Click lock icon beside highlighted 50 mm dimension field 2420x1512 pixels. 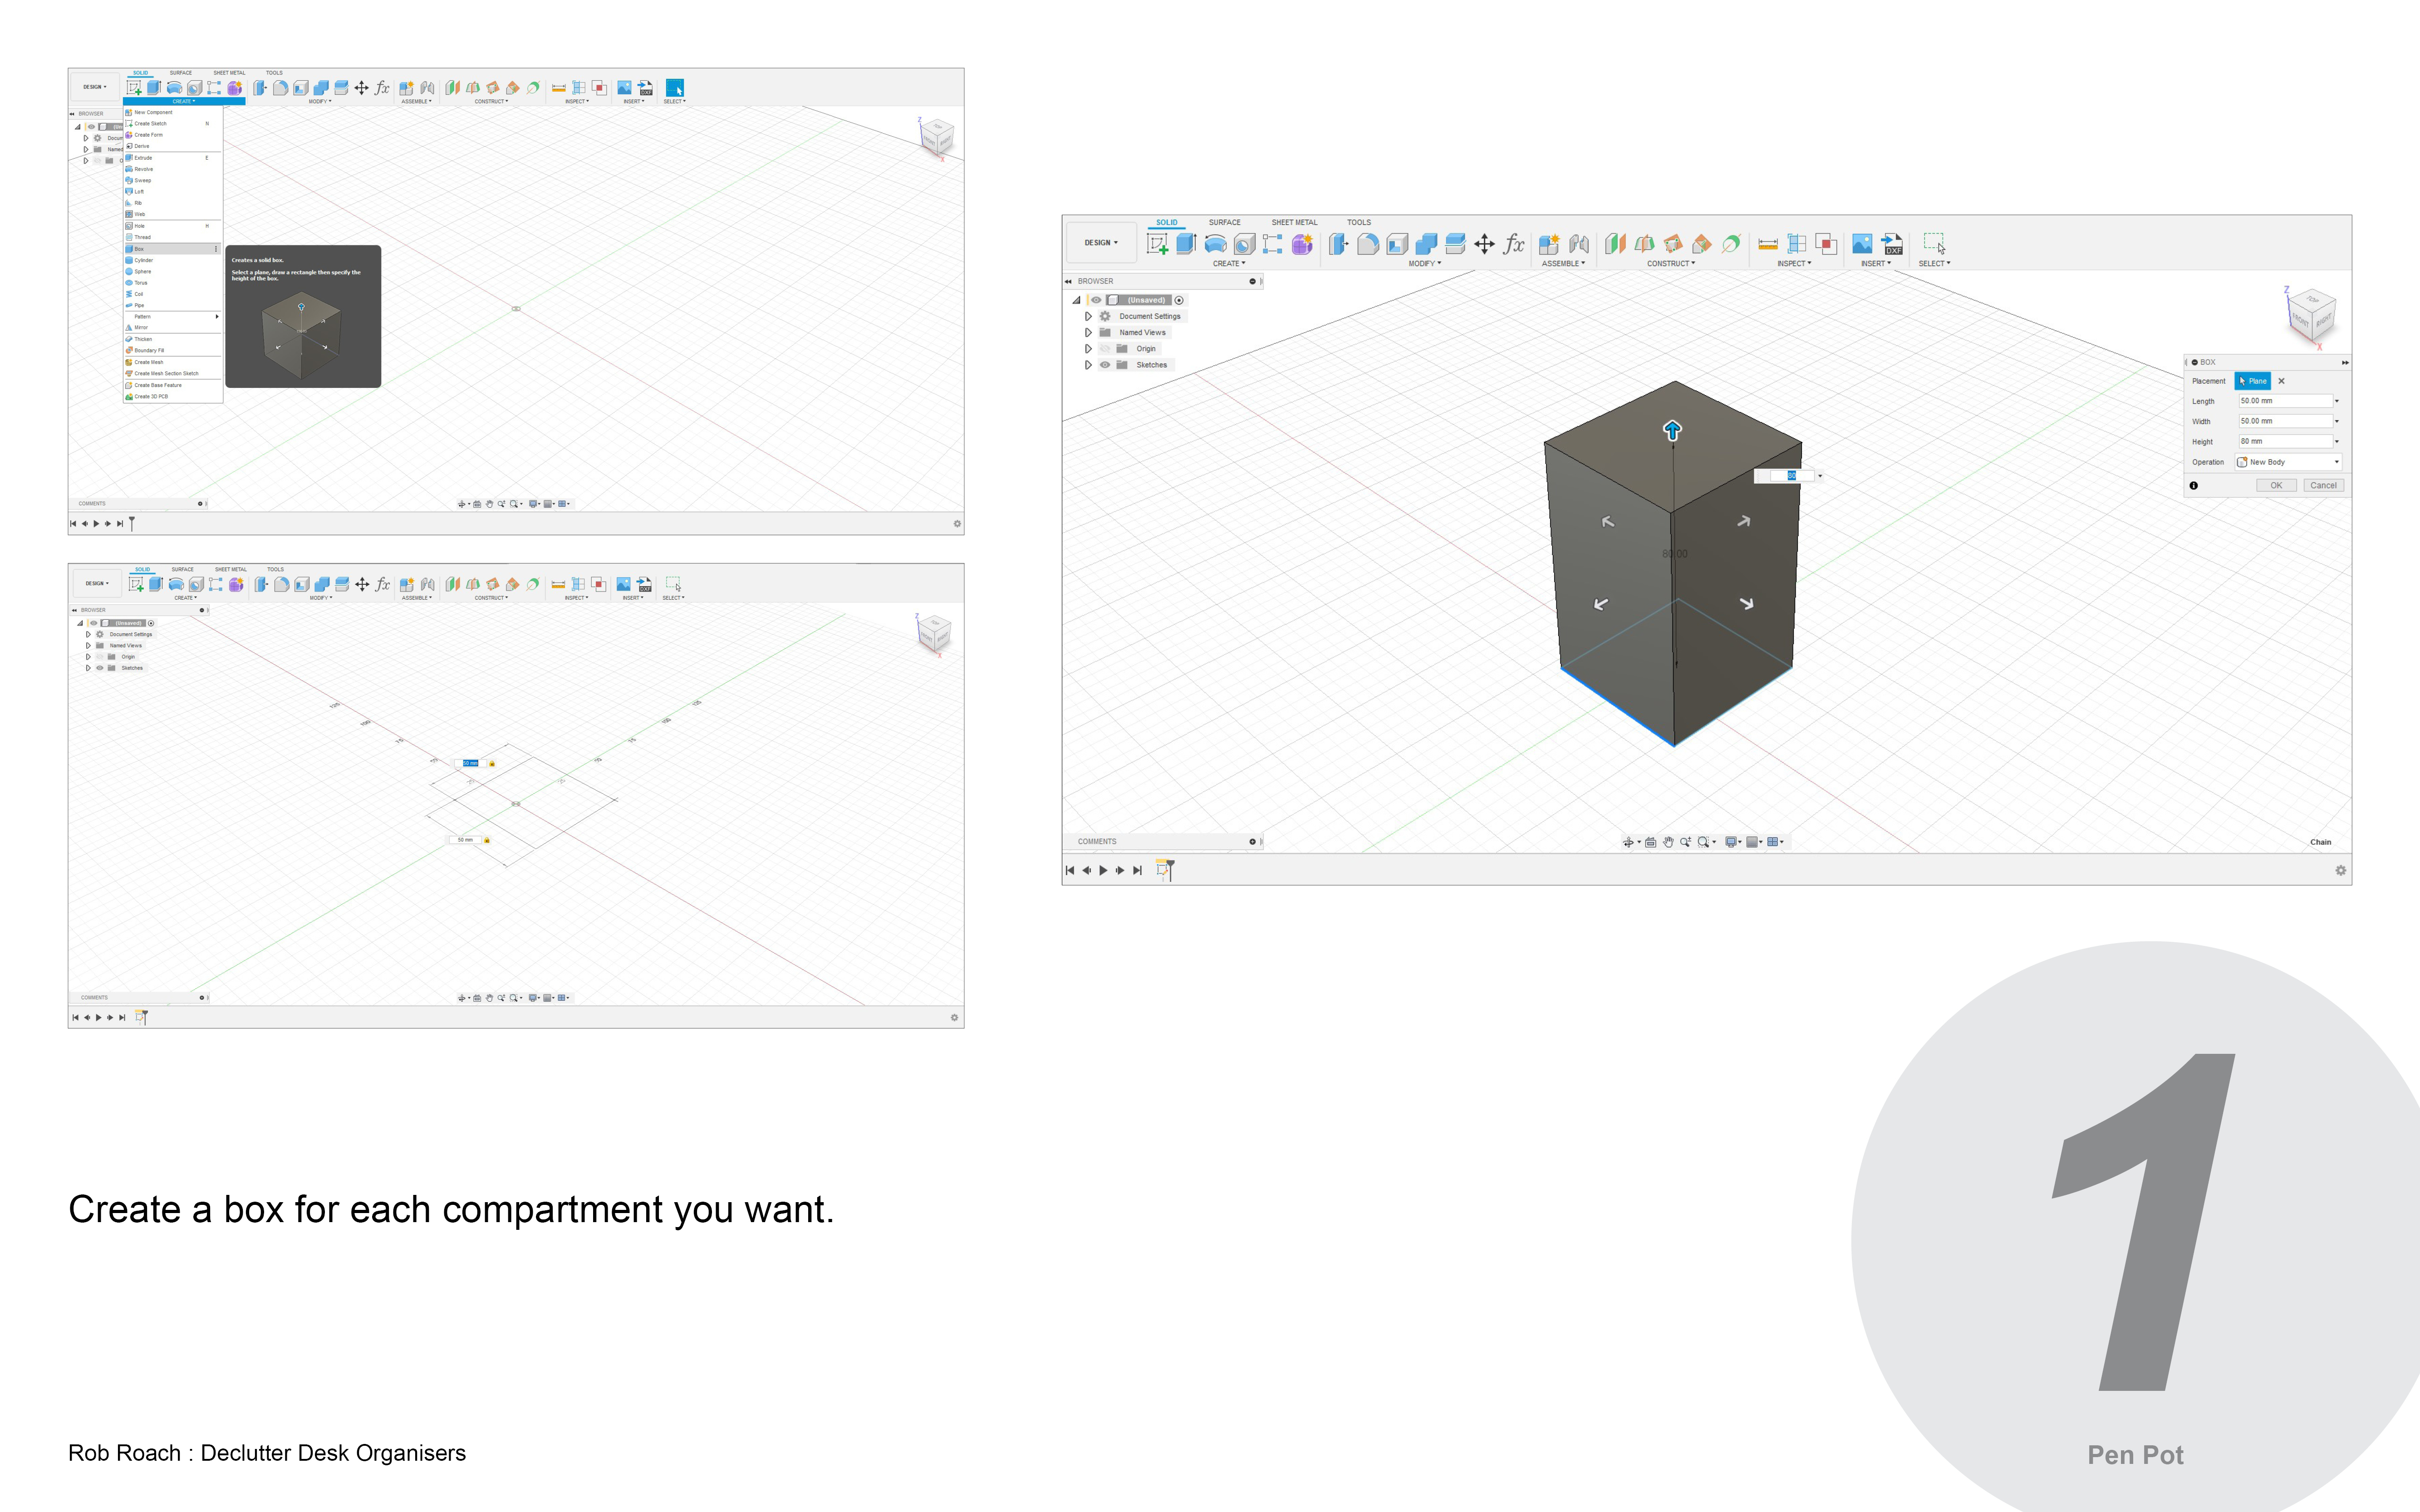(491, 764)
